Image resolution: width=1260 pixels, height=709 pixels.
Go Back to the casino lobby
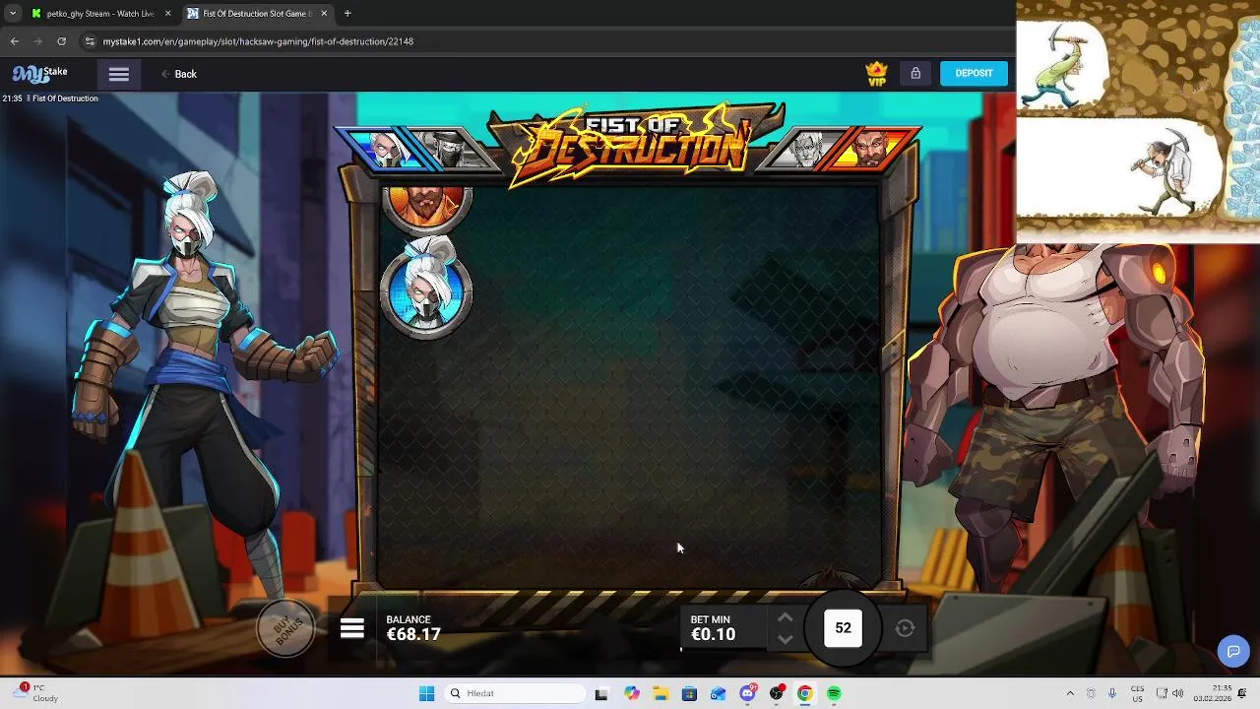point(179,74)
